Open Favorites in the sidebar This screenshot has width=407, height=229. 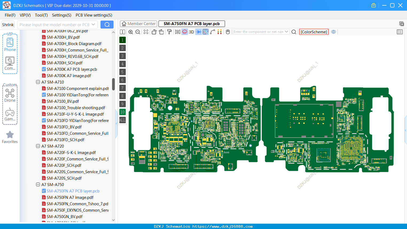(x=10, y=137)
